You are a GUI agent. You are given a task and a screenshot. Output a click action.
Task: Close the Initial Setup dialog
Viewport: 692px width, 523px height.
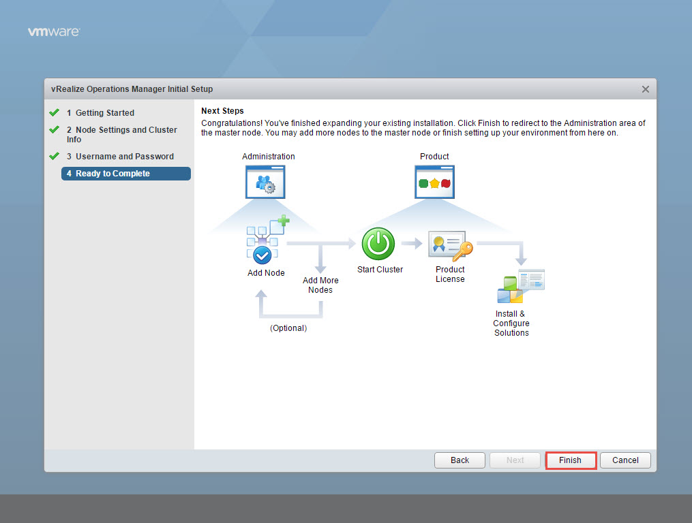click(x=645, y=89)
